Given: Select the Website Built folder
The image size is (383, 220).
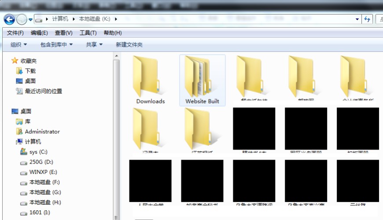Looking at the screenshot, I should pos(202,80).
